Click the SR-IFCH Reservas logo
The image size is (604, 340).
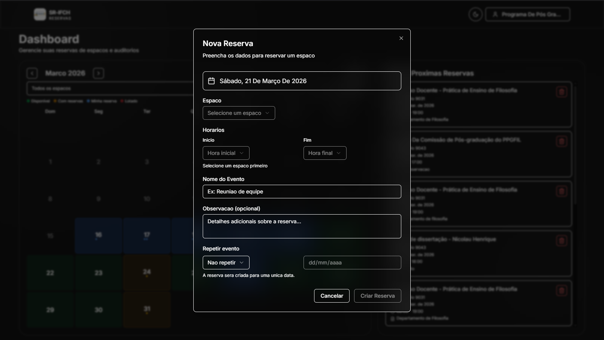52,15
